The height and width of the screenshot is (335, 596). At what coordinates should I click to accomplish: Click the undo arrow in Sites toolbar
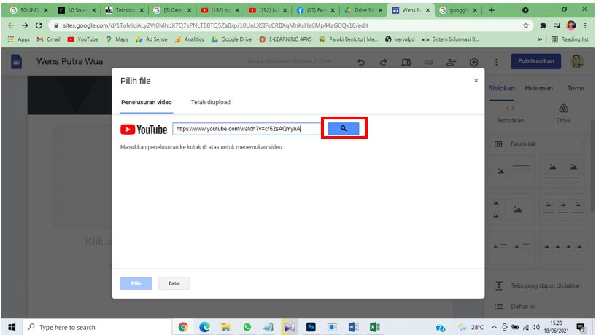[x=361, y=63]
